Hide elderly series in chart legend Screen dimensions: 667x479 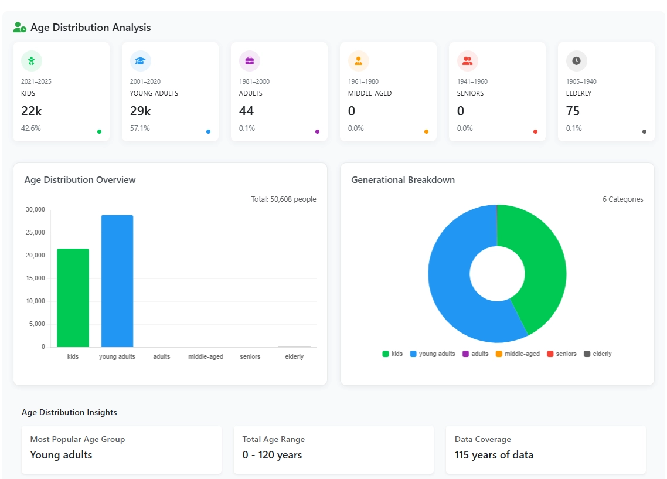pos(598,354)
